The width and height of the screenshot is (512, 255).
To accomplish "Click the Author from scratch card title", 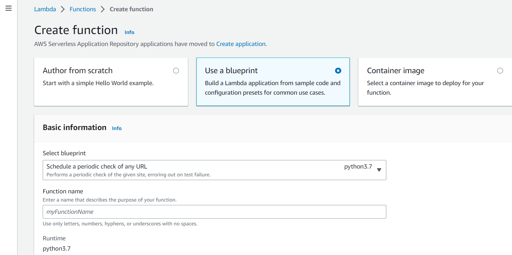I will [78, 71].
